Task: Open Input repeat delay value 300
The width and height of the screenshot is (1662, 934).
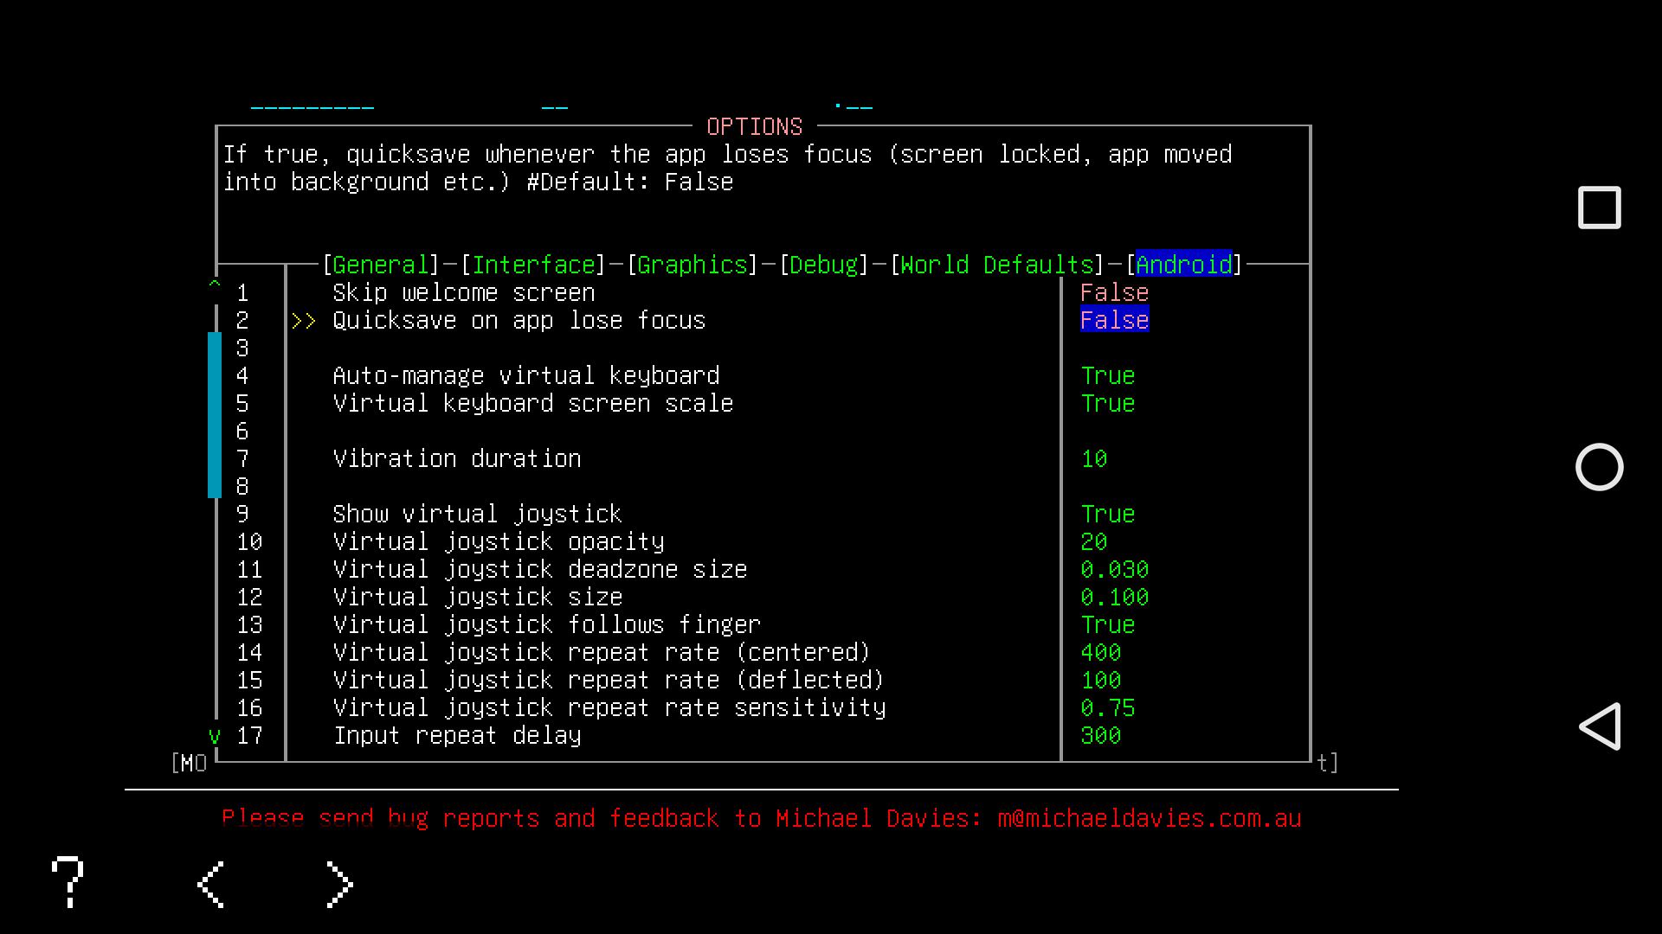Action: pyautogui.click(x=1100, y=736)
